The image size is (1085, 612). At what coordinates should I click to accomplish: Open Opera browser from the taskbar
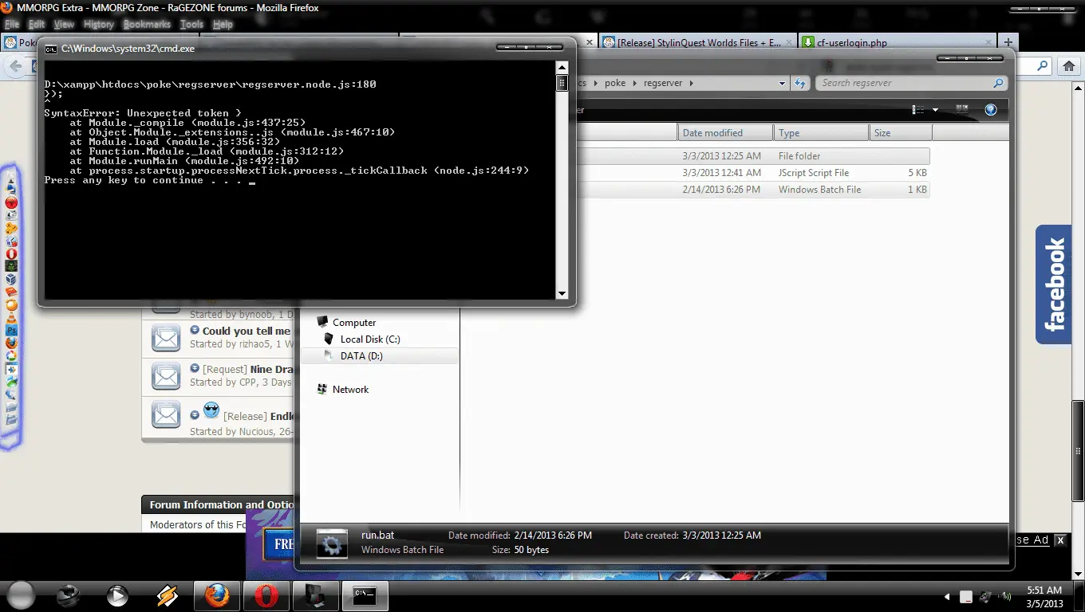pyautogui.click(x=266, y=595)
